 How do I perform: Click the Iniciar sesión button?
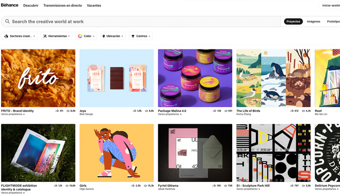pos(330,5)
